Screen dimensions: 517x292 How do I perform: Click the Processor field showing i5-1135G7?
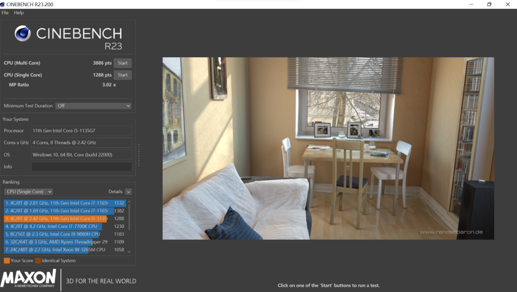(x=82, y=131)
